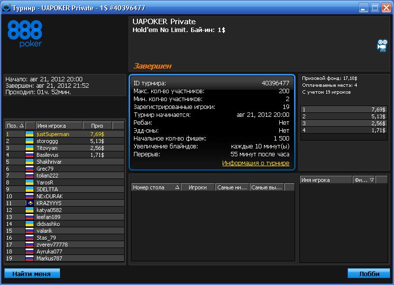Click the 'Начальное кол-во фишек' row

[x=211, y=139]
